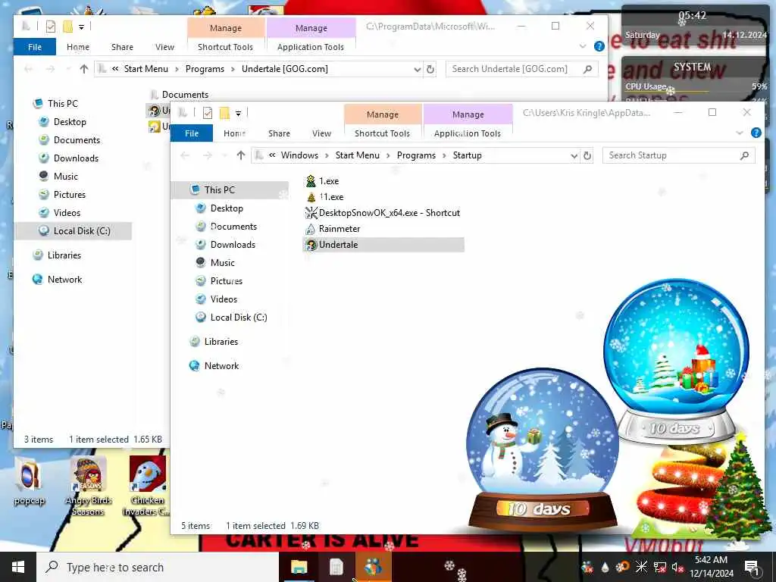Screen dimensions: 776x582
Task: Expand address history dropdown in Startup window
Action: pos(574,156)
